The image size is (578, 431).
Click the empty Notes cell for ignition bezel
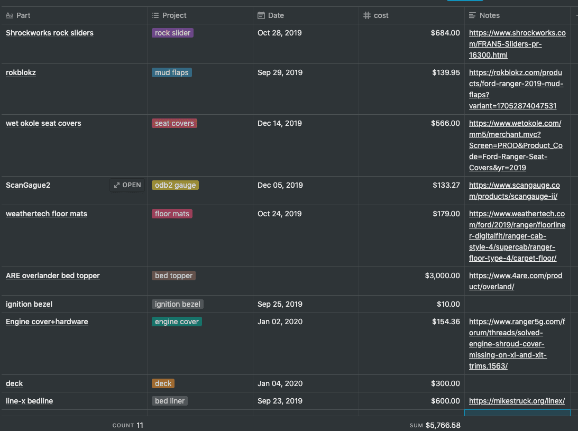click(x=518, y=304)
